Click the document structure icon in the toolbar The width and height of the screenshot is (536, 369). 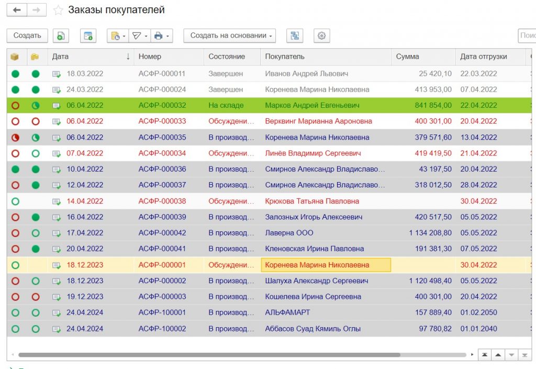coord(295,36)
